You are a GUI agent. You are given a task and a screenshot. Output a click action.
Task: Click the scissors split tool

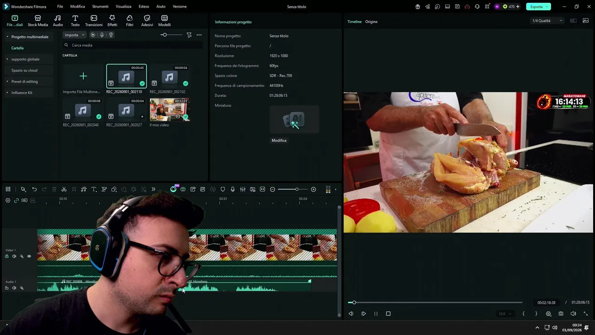pyautogui.click(x=64, y=189)
